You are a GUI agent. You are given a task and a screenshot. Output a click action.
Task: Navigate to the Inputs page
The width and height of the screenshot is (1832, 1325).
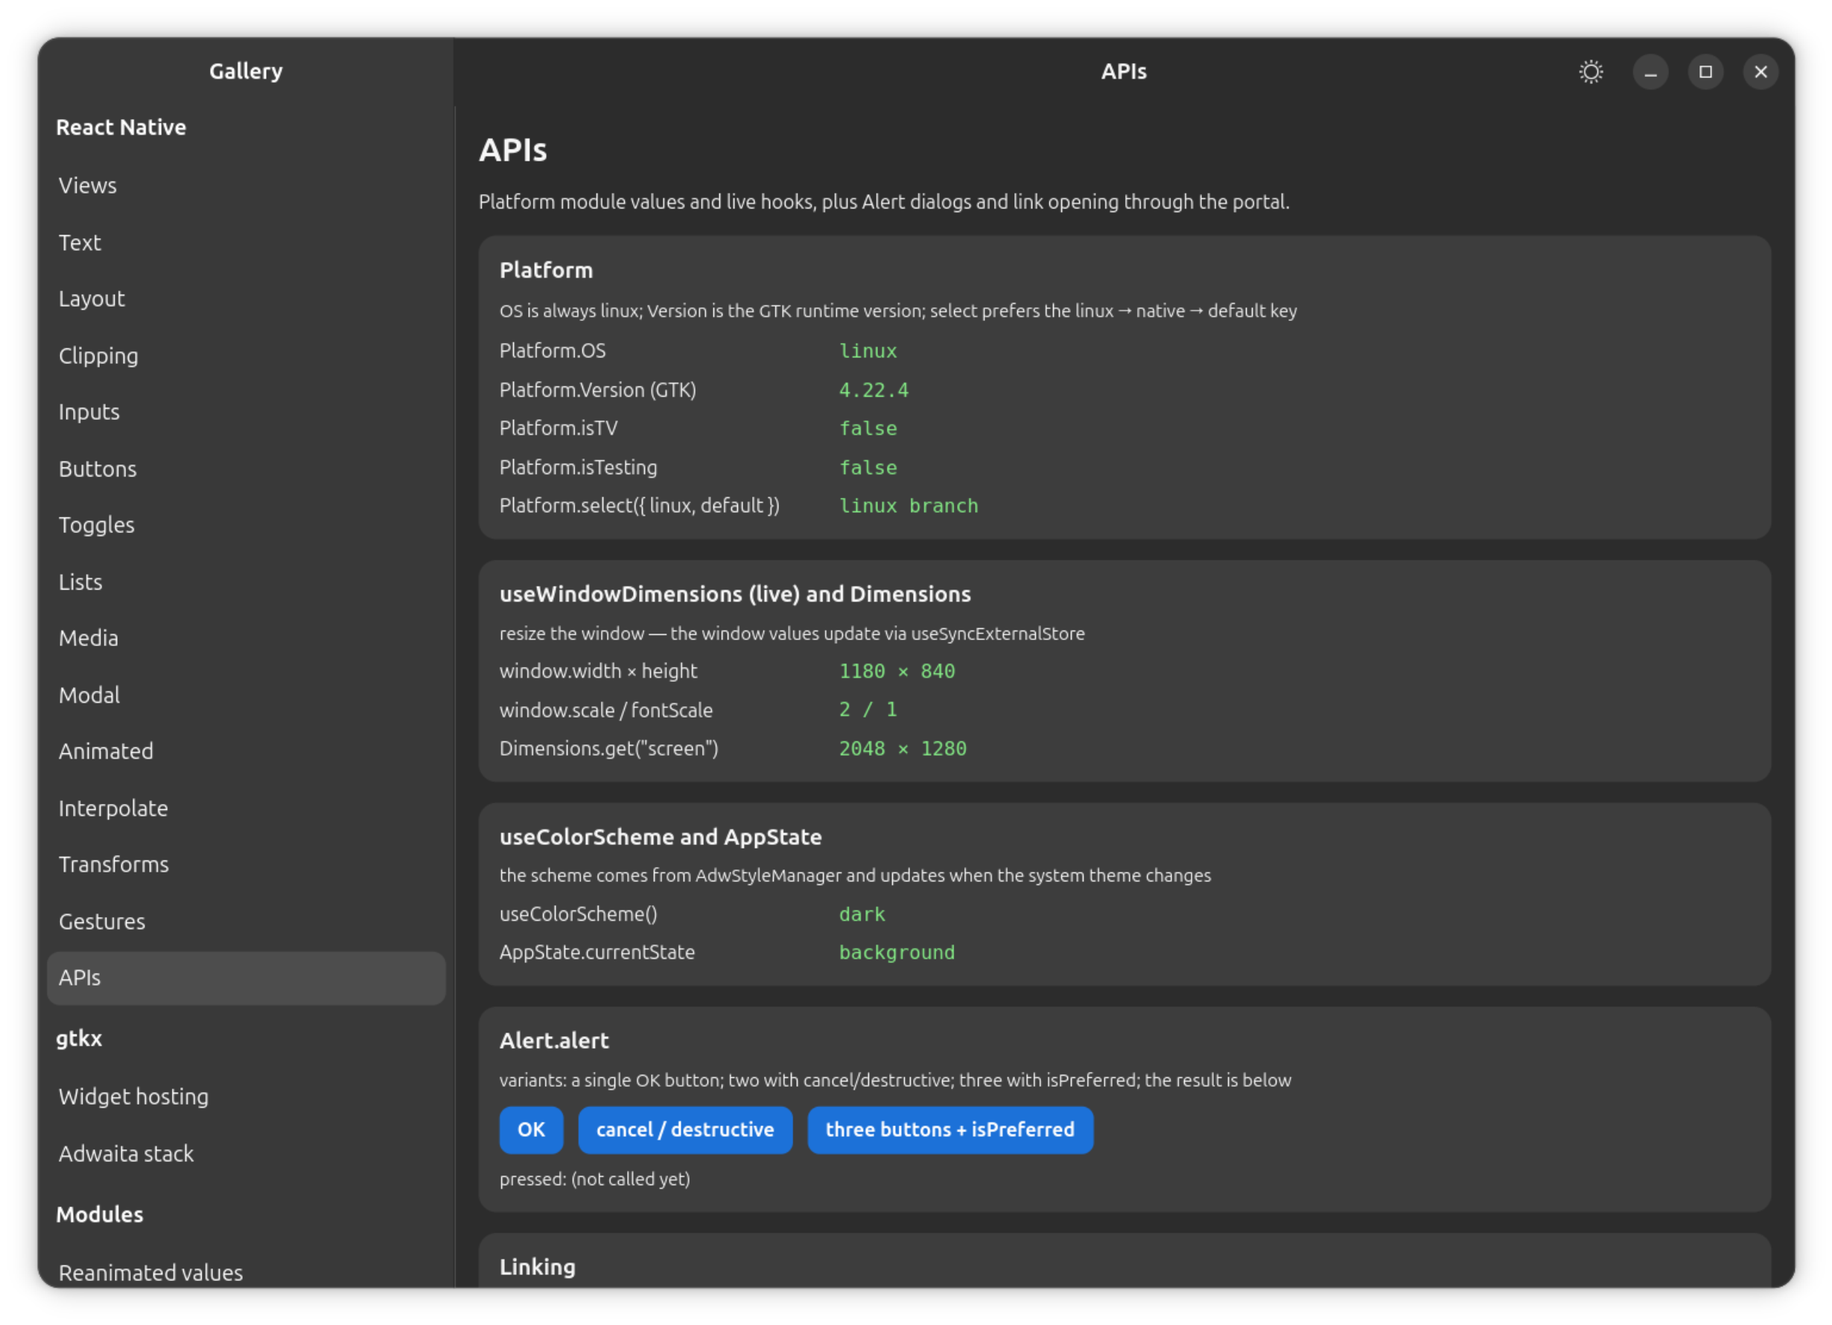pos(247,412)
